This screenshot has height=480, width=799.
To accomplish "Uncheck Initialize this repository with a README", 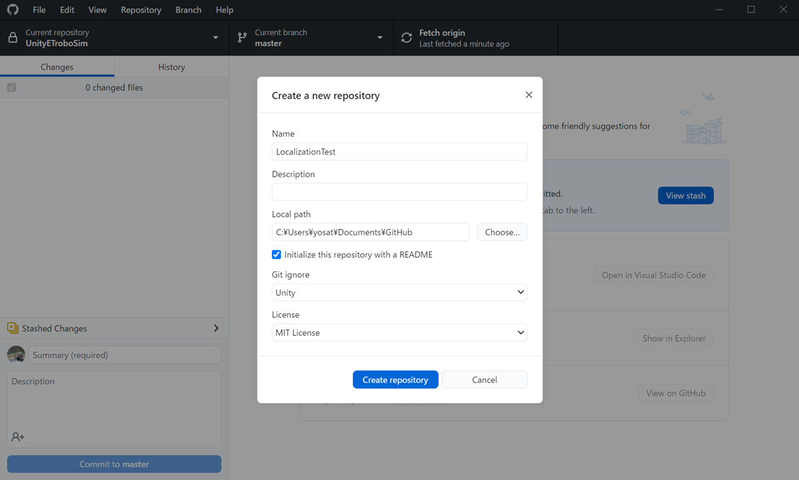I will 276,254.
